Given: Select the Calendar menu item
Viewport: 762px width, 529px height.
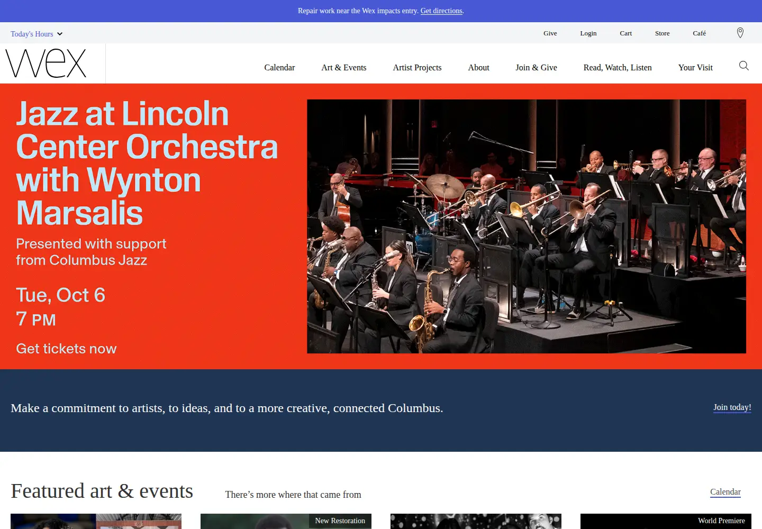Looking at the screenshot, I should [x=279, y=68].
